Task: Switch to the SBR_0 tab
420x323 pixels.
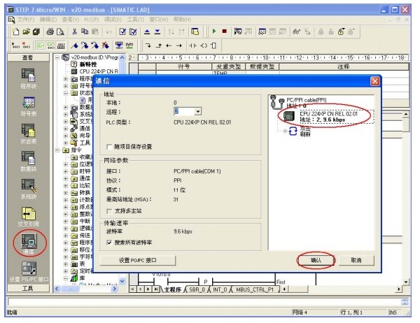Action: pyautogui.click(x=197, y=289)
